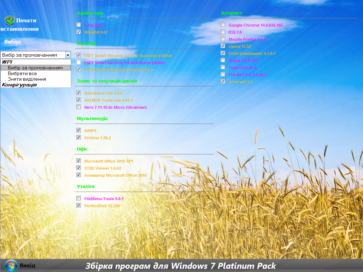Screen dimensions: 363x272
Task: Uncheck Microsoft Office 2010 SP1 checkbox
Action: [x=78, y=160]
